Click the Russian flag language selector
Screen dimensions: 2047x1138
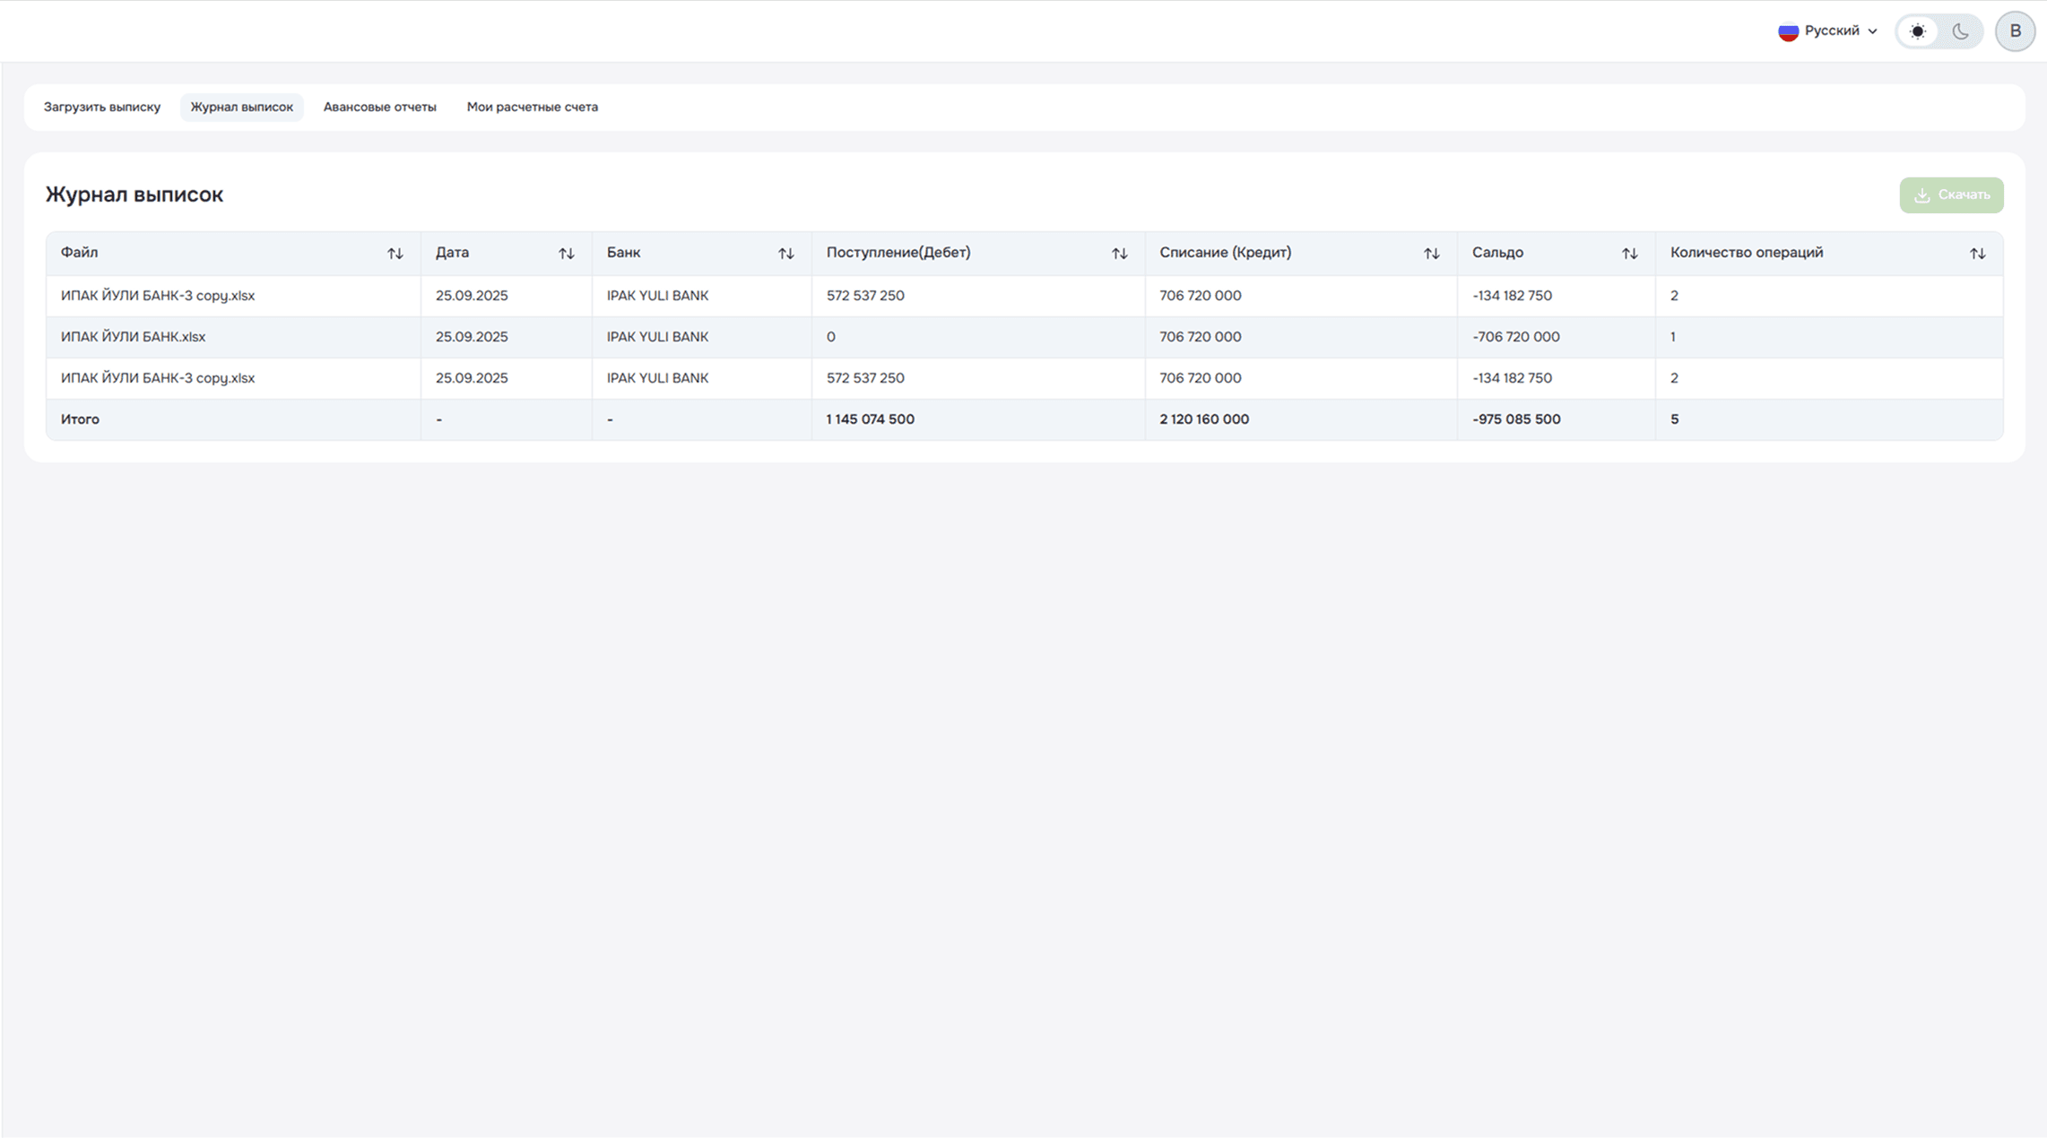tap(1788, 31)
